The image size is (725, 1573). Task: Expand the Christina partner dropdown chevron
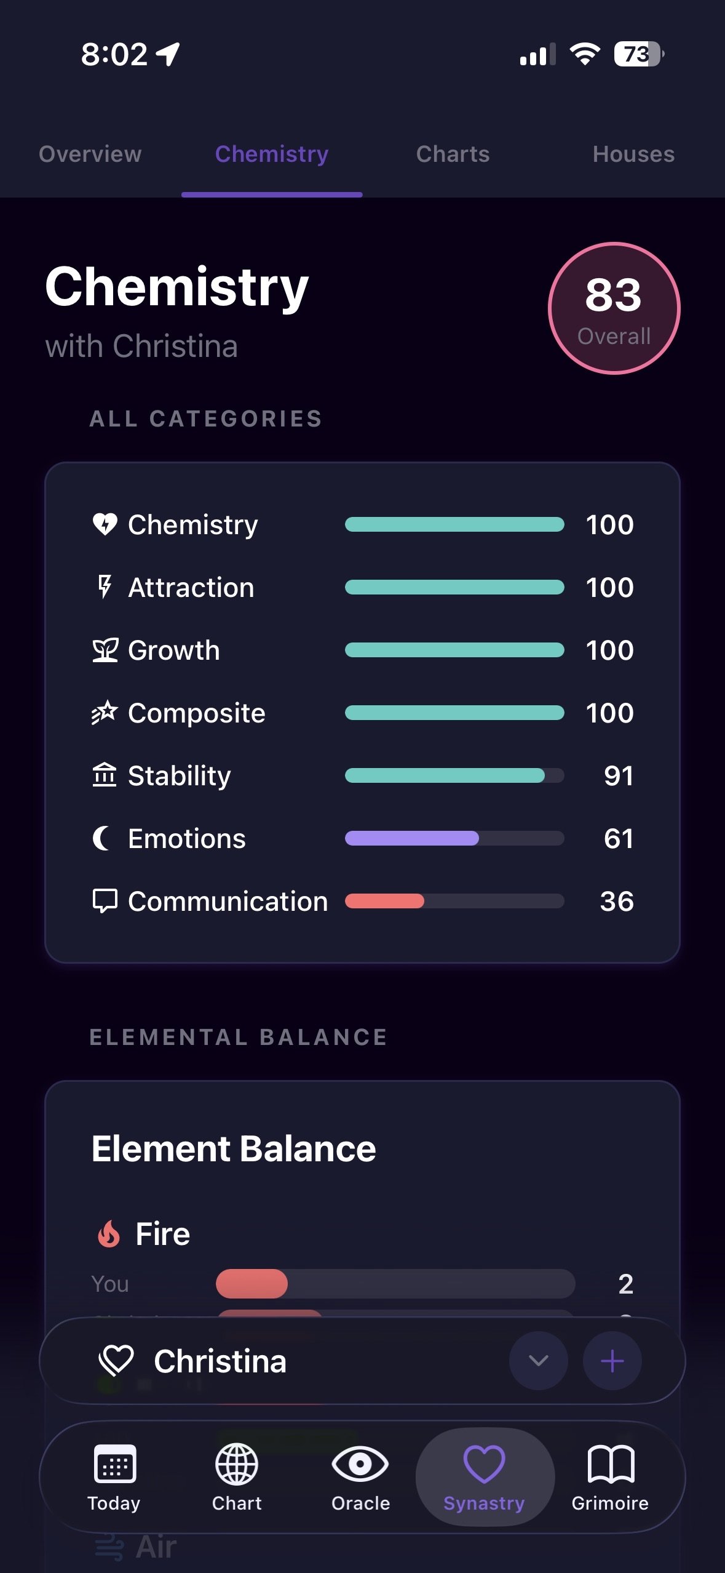[539, 1361]
